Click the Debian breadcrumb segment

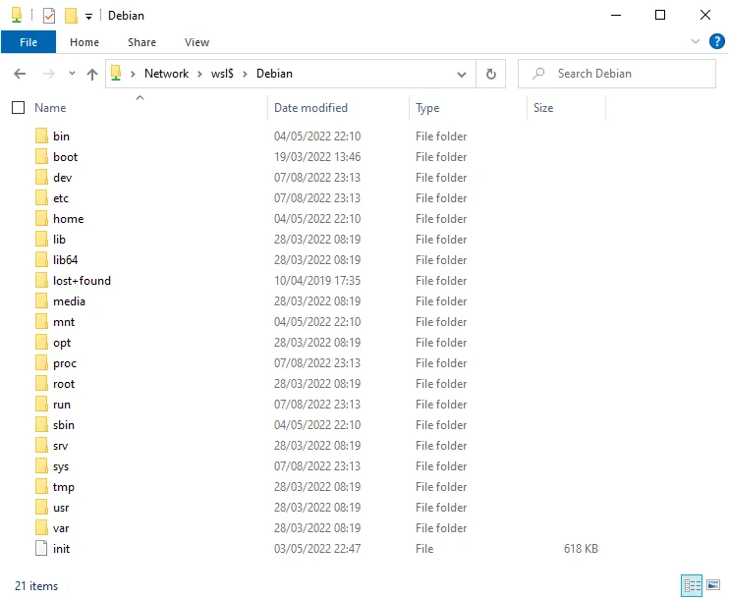pos(274,74)
